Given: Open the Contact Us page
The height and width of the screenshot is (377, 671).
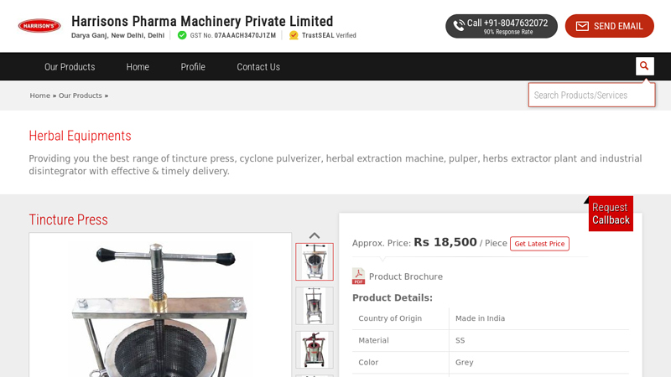Looking at the screenshot, I should (x=258, y=67).
